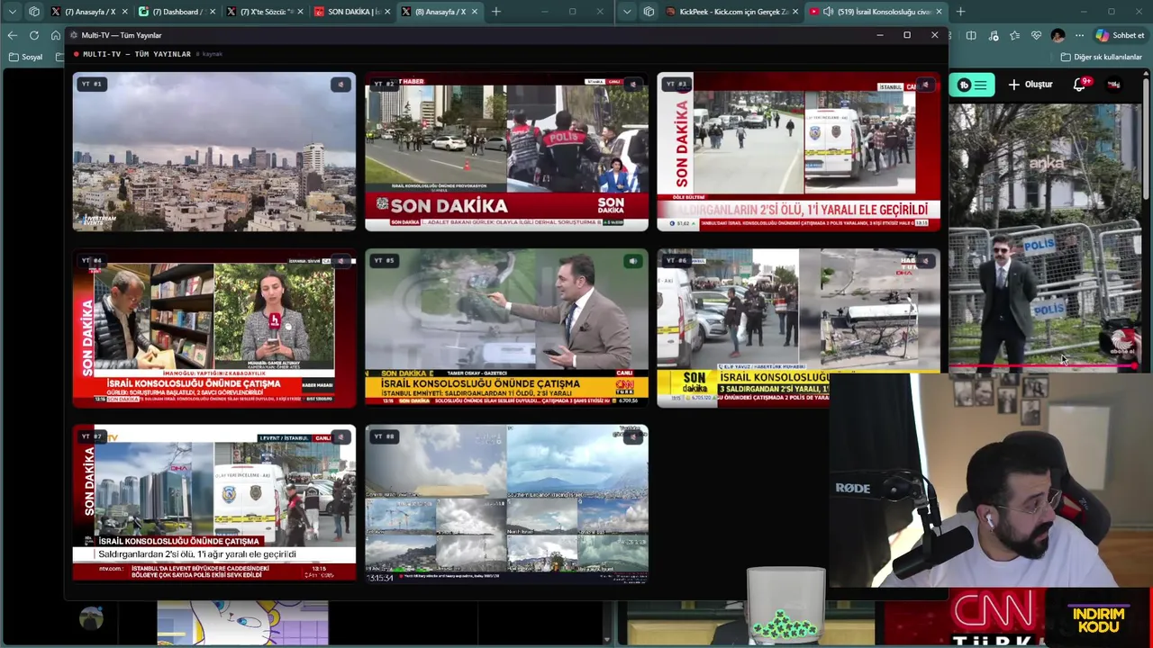Open Favorites star icon in right browser

[1015, 35]
